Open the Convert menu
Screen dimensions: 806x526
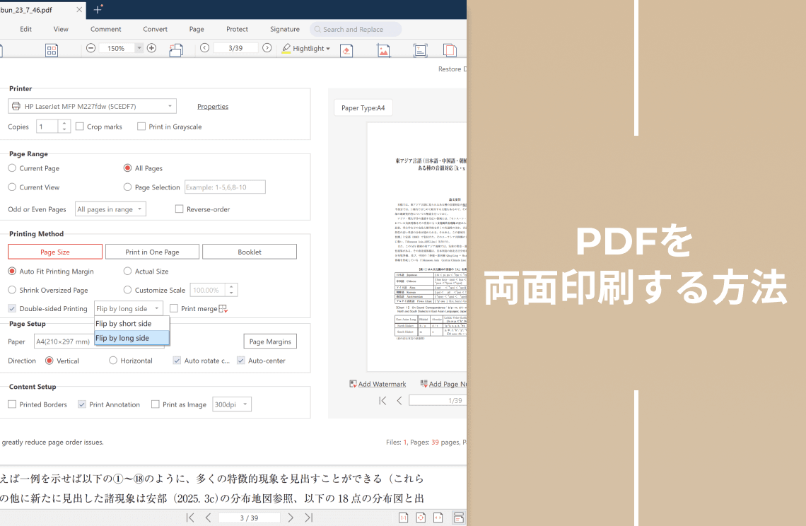coord(156,29)
